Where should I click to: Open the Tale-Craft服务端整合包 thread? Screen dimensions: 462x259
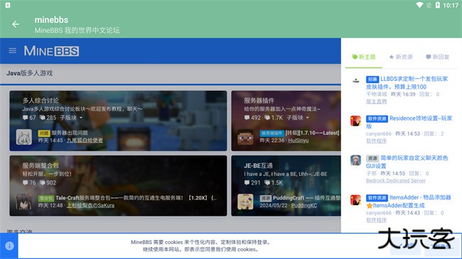(136, 198)
